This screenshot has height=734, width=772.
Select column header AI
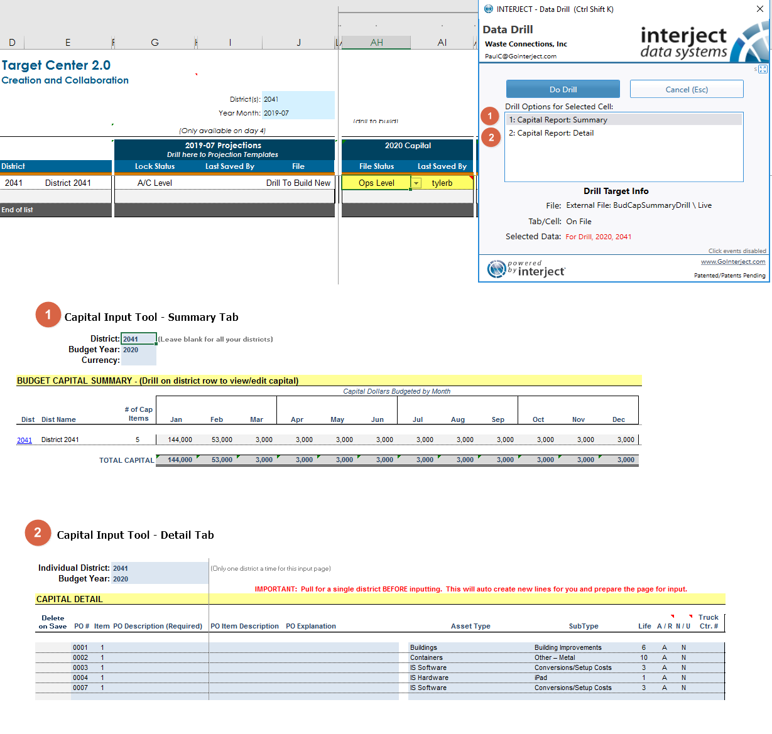click(442, 43)
